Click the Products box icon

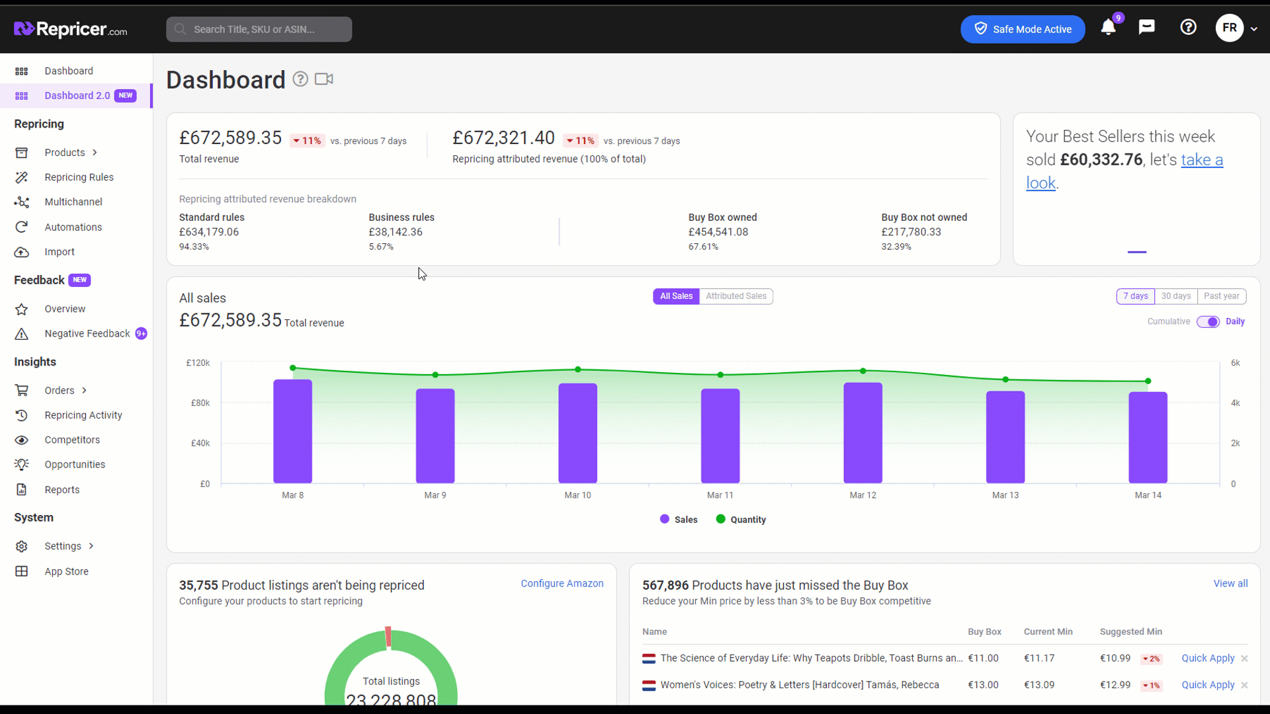pyautogui.click(x=22, y=153)
